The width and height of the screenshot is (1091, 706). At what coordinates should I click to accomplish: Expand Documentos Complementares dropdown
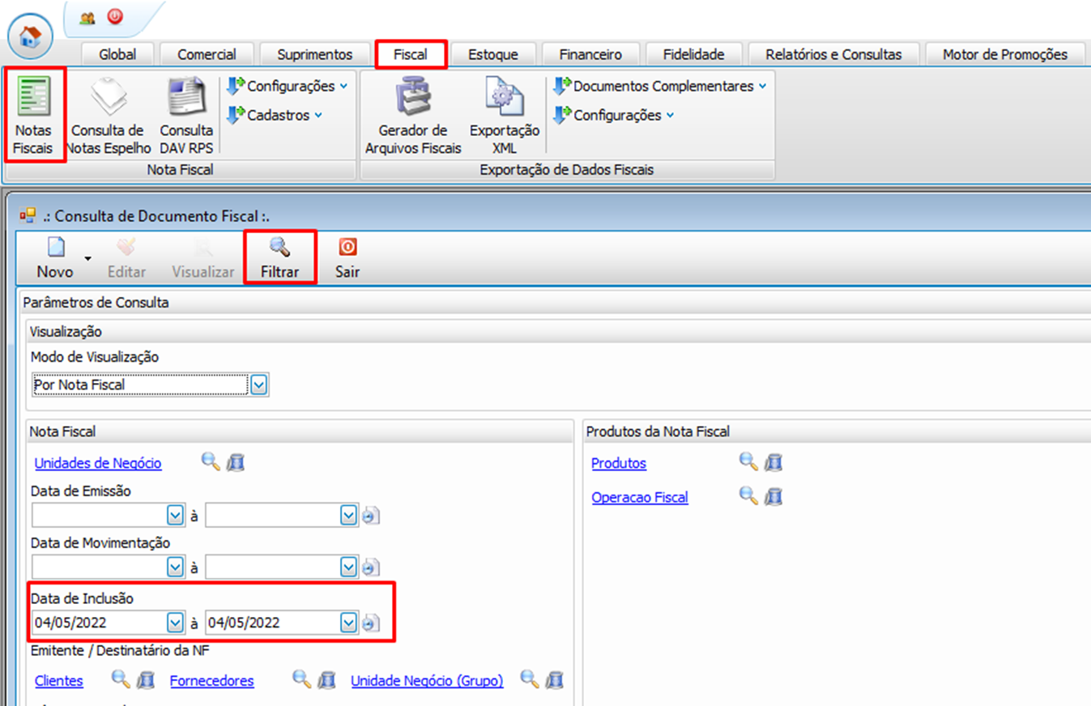660,86
